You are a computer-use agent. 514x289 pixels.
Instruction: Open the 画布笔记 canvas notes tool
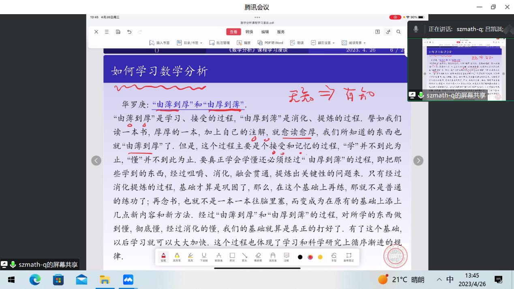coord(349,257)
